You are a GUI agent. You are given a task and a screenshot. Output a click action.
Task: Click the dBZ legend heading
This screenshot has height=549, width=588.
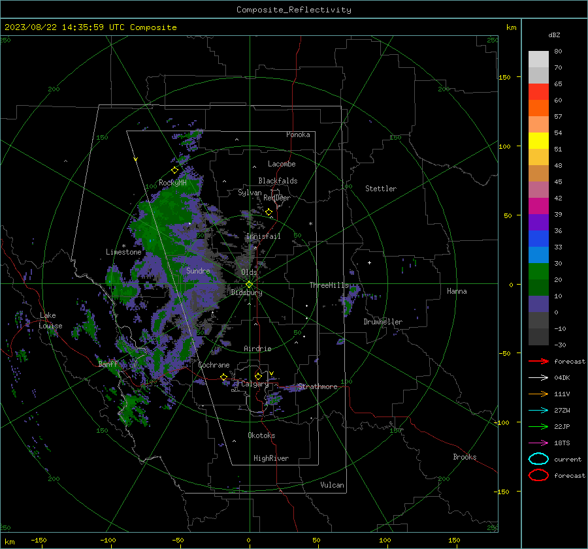click(554, 35)
